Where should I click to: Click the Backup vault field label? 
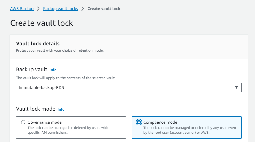click(31, 70)
